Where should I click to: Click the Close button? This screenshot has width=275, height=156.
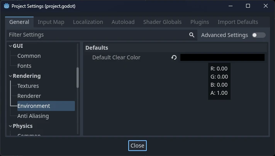click(137, 146)
